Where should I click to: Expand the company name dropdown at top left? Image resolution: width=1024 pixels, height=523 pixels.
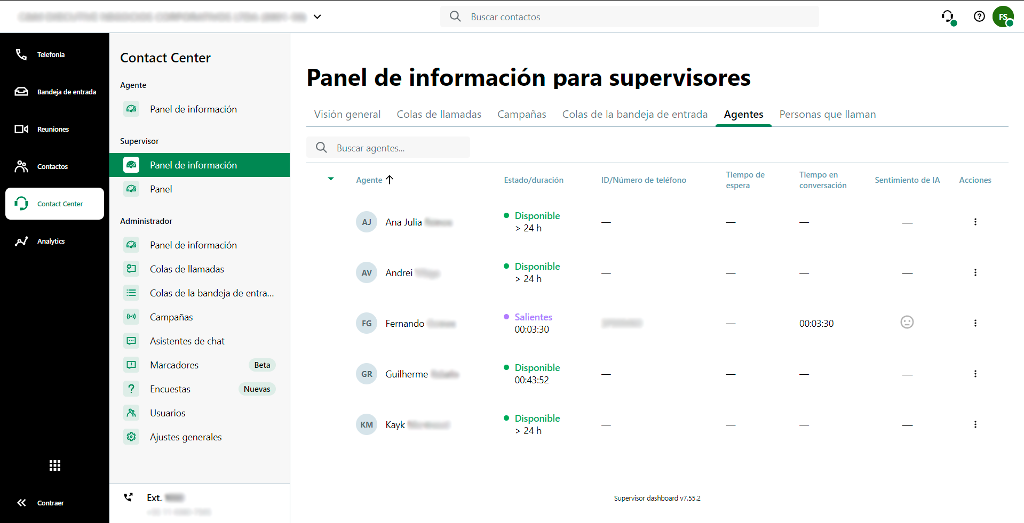click(317, 17)
